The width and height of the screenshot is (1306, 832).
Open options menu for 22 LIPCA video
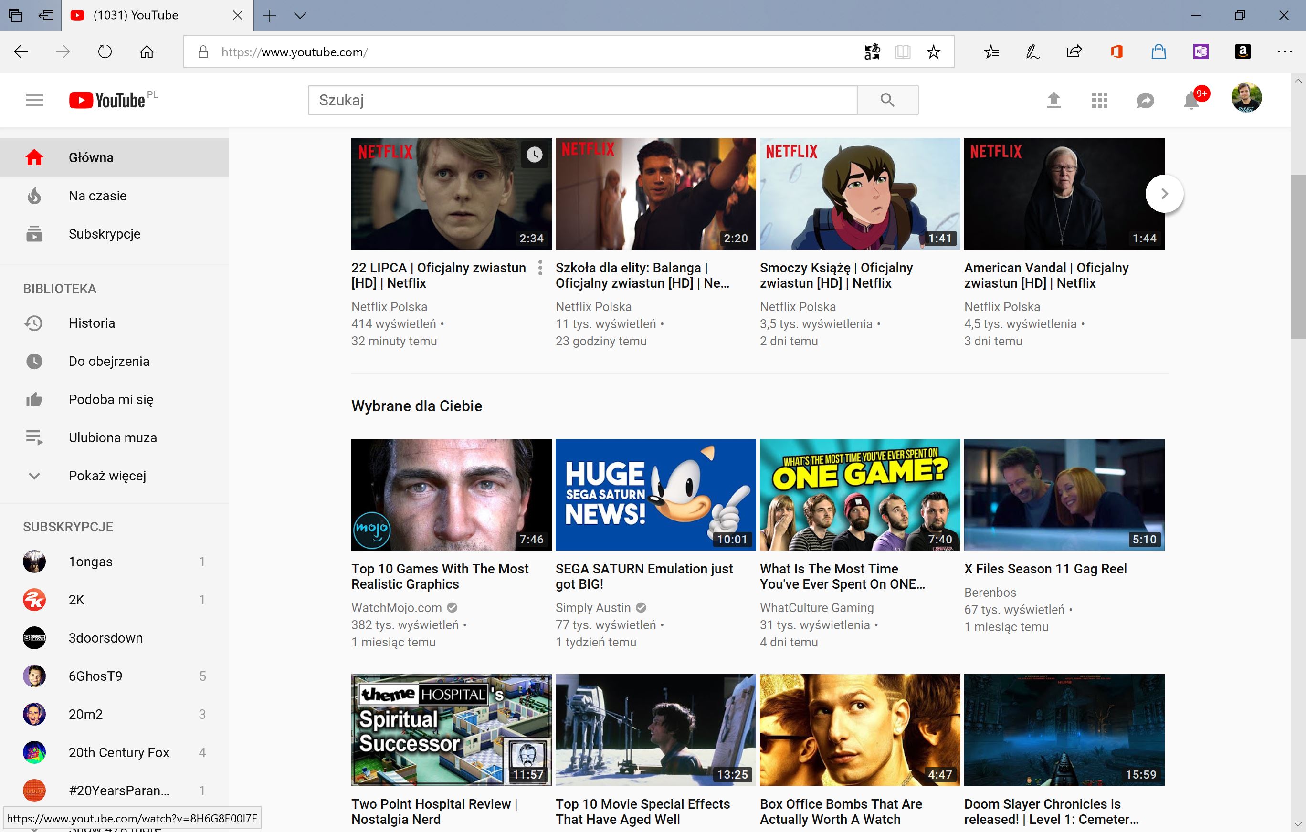click(540, 268)
